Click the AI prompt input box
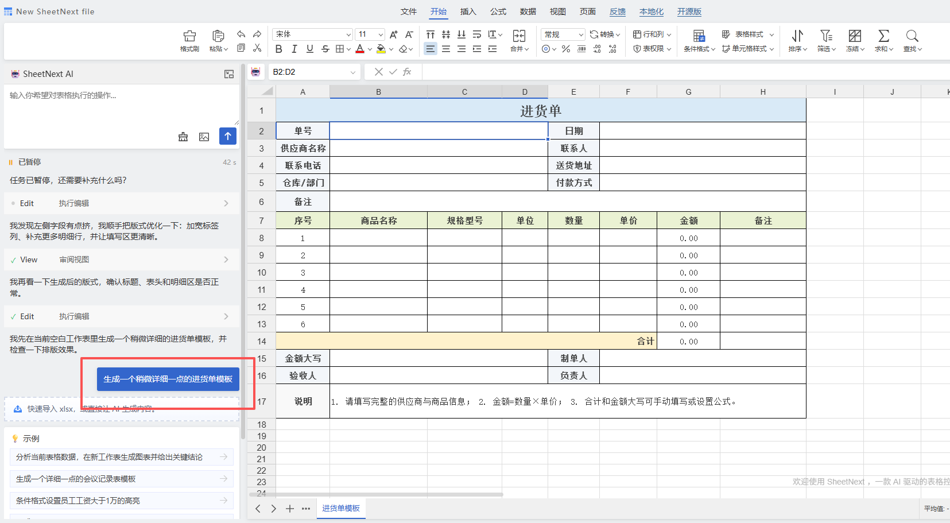Screen dimensions: 950x523 121,105
